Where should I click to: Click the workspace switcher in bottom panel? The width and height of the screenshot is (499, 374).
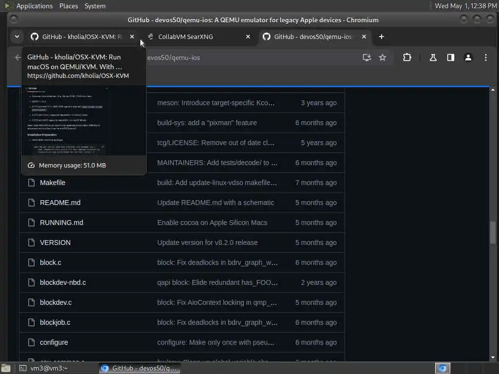[x=442, y=368]
